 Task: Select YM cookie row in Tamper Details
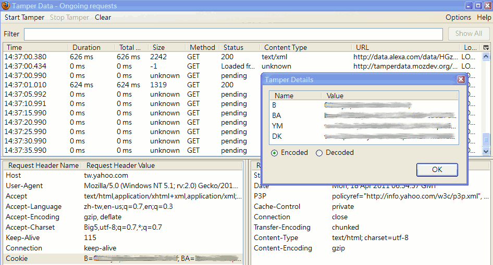364,126
